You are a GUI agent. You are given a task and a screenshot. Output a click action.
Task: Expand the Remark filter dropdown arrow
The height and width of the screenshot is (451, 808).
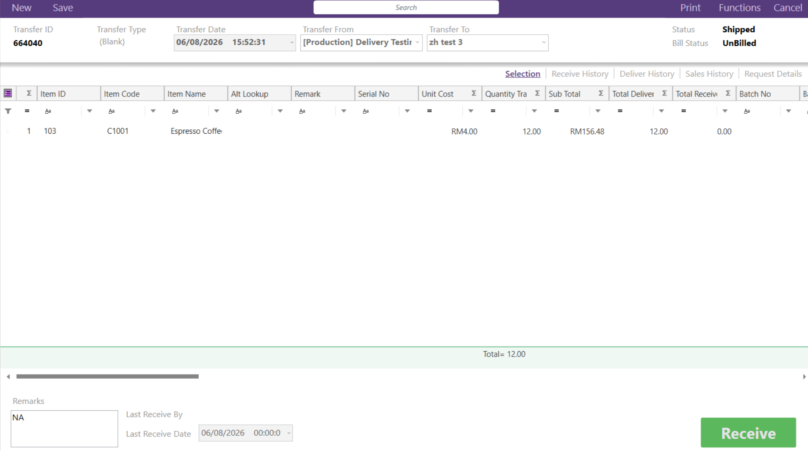click(x=344, y=111)
